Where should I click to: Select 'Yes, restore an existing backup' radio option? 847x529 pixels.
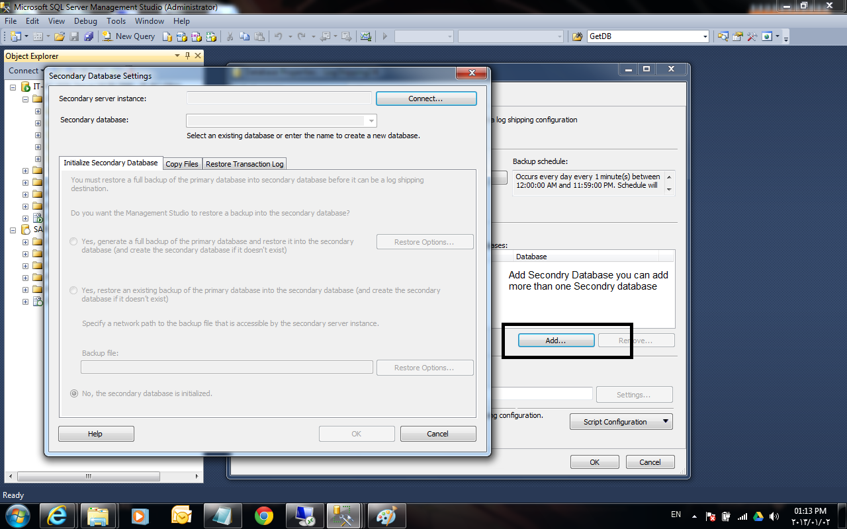click(x=73, y=290)
